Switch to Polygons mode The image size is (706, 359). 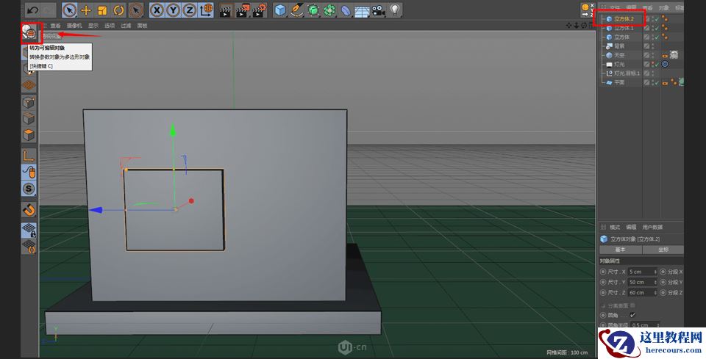coord(29,135)
